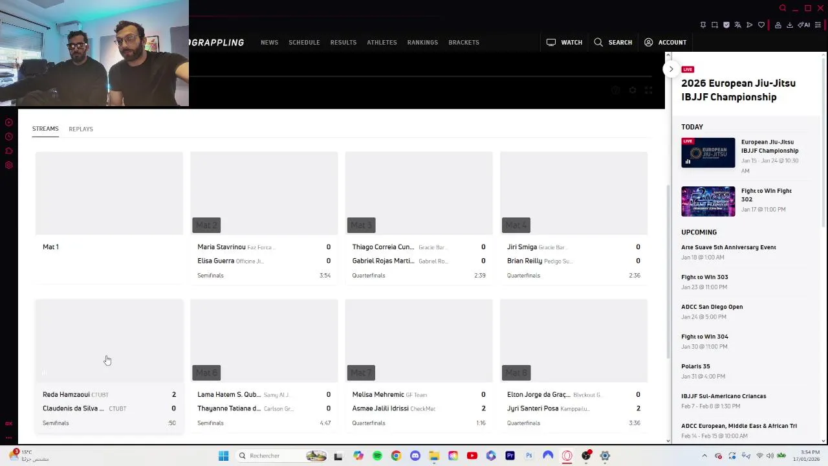Collapse the event sidebar with chevron arrow
The height and width of the screenshot is (466, 828).
(x=671, y=69)
